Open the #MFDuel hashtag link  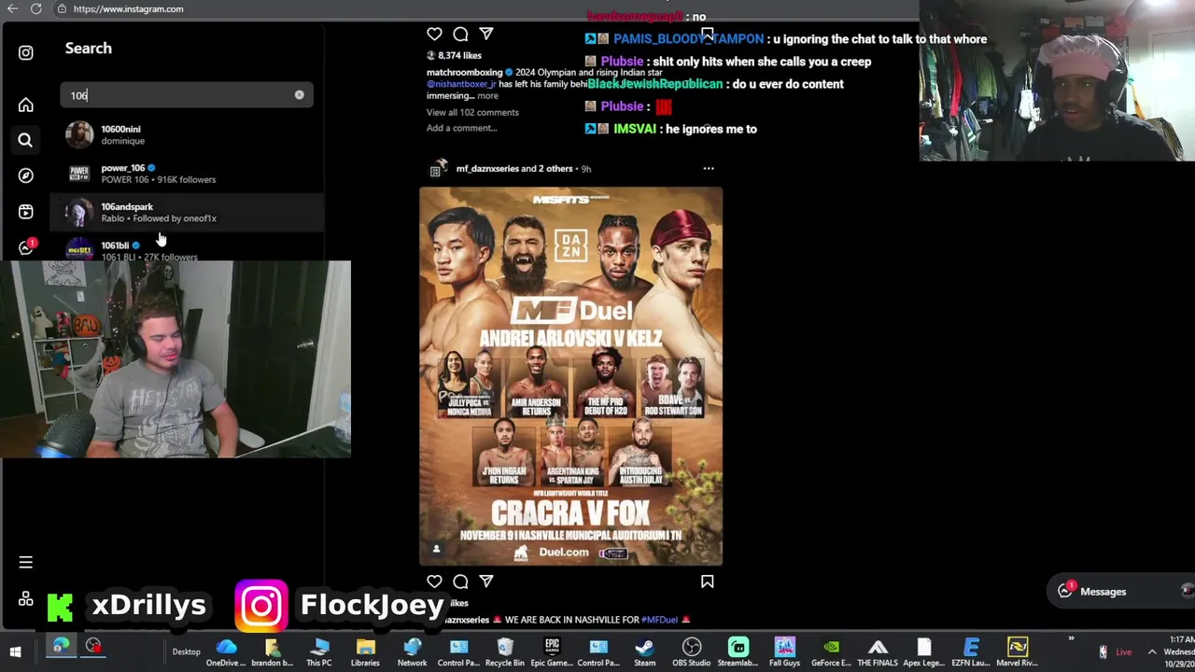tap(659, 620)
